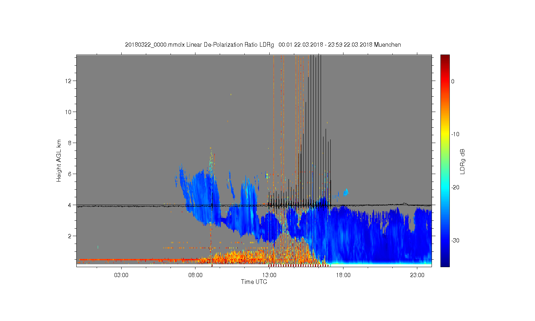
Task: Select the plot title text at top
Action: tap(263, 45)
